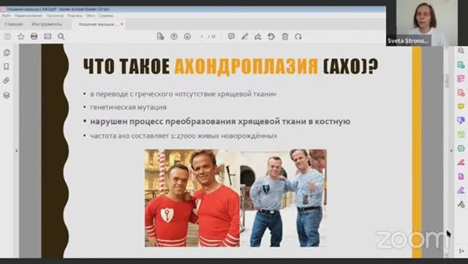The image size is (468, 264).
Task: Open the find text magnifier icon
Action: [61, 36]
